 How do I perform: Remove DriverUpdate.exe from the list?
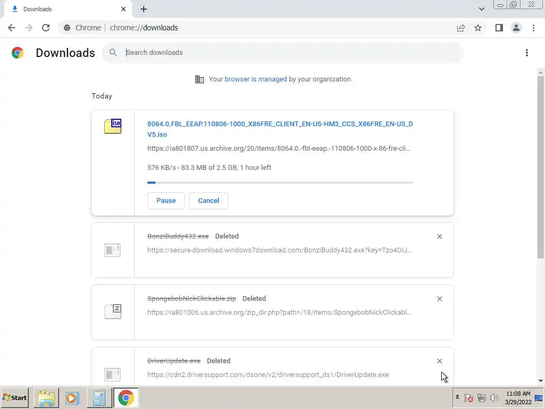pos(439,361)
